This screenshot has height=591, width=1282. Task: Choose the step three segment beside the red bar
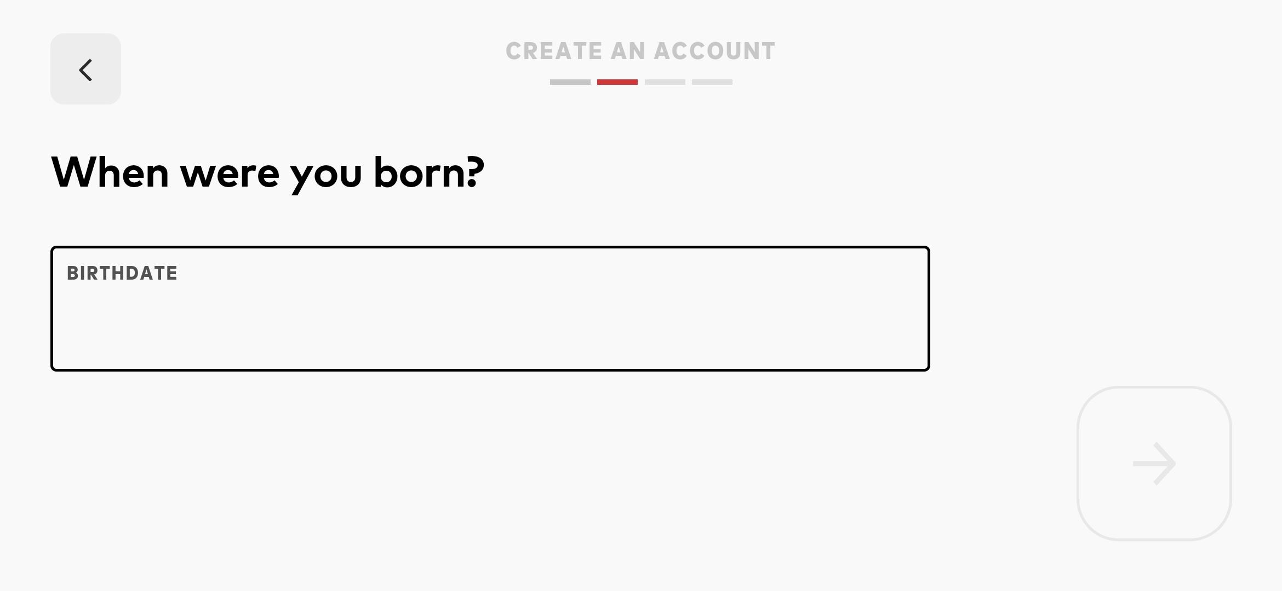[x=665, y=82]
